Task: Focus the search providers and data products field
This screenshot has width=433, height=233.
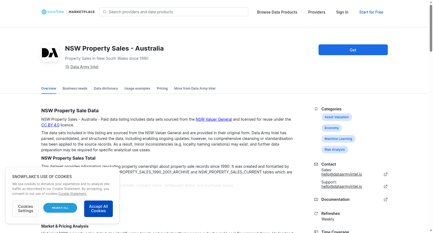Action: tap(174, 12)
